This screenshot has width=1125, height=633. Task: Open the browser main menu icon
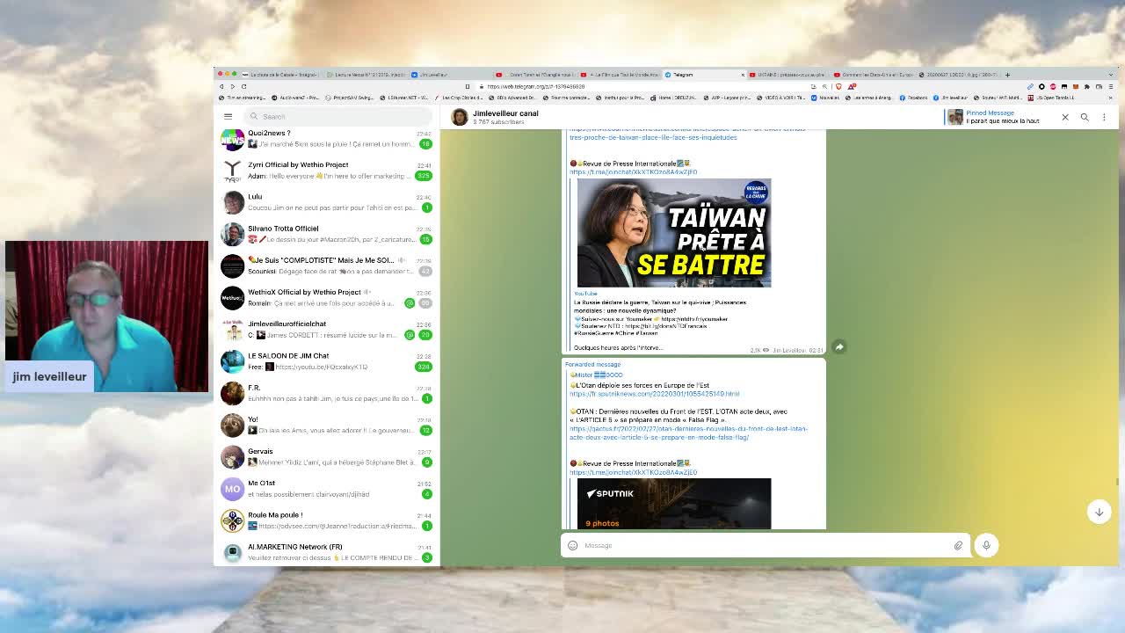(x=1110, y=86)
